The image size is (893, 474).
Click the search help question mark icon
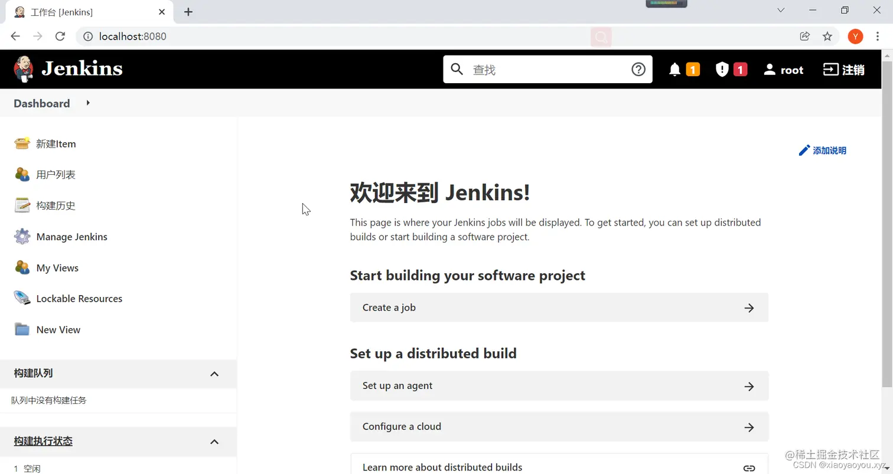point(638,70)
